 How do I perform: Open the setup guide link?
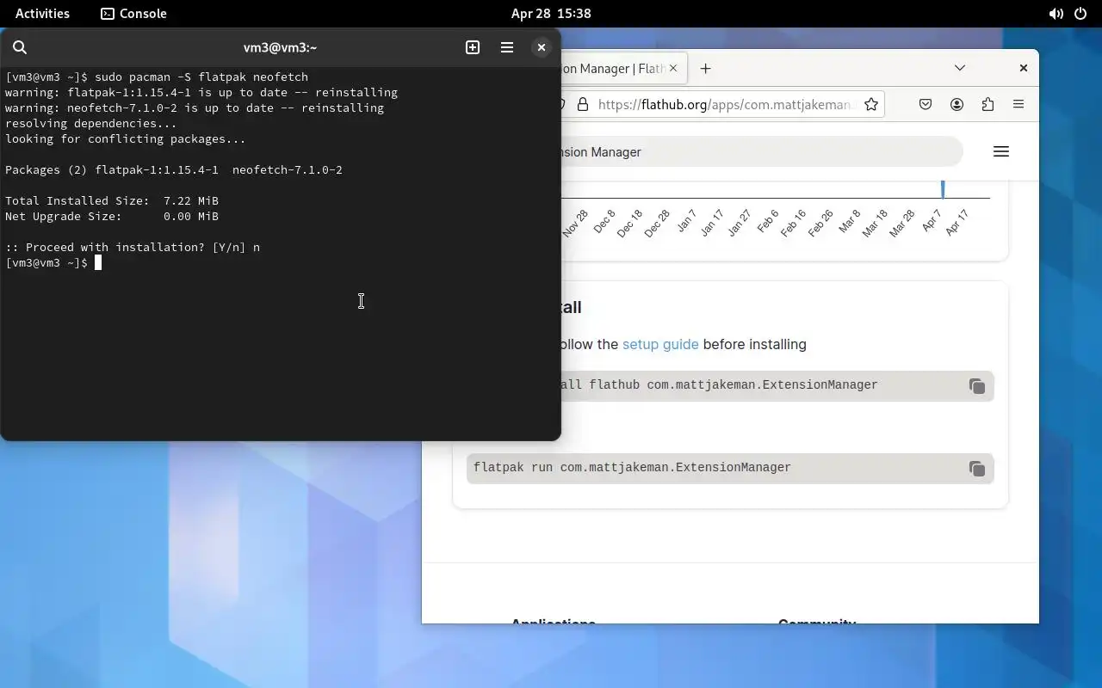(x=660, y=344)
